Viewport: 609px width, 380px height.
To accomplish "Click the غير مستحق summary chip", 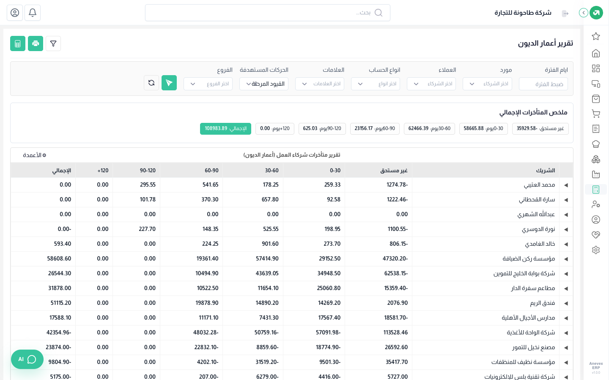I will tap(540, 129).
